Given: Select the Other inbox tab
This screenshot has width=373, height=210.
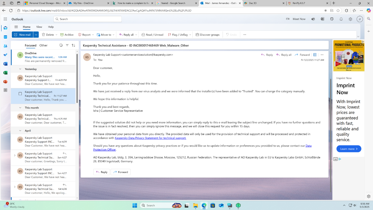Looking at the screenshot, I should coord(44,45).
